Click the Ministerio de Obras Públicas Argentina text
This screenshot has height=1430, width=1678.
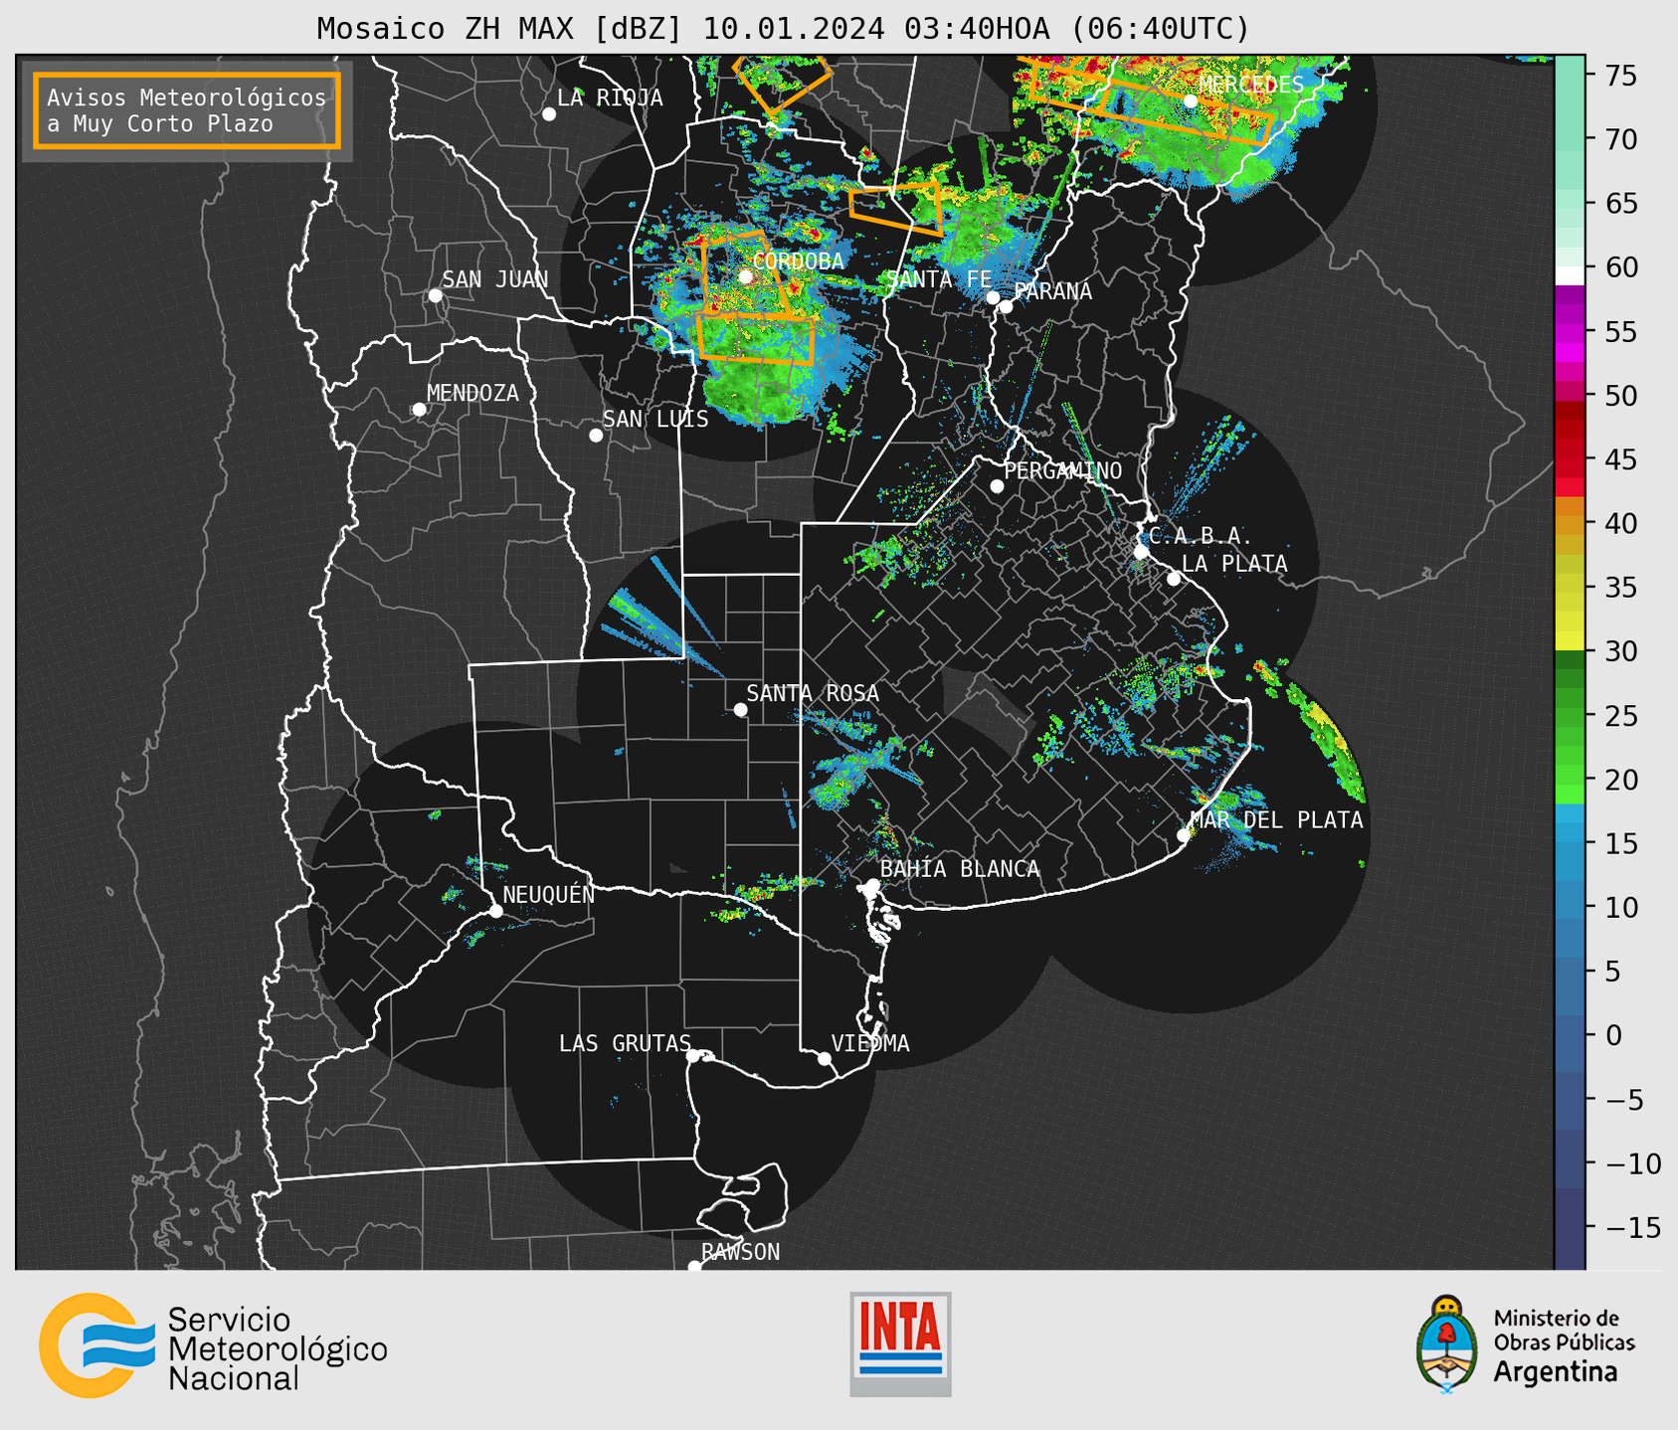click(1564, 1345)
